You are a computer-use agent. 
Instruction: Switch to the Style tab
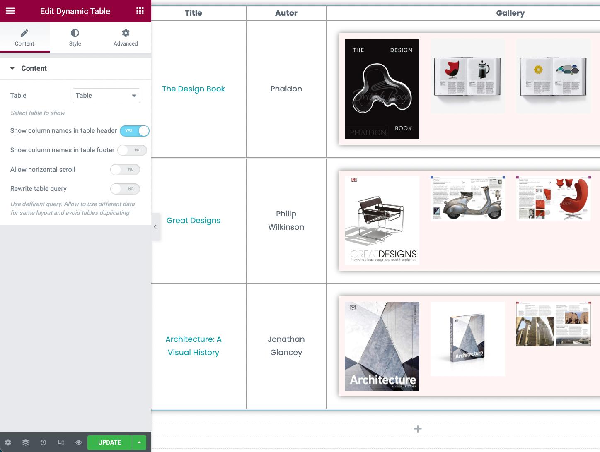point(75,37)
